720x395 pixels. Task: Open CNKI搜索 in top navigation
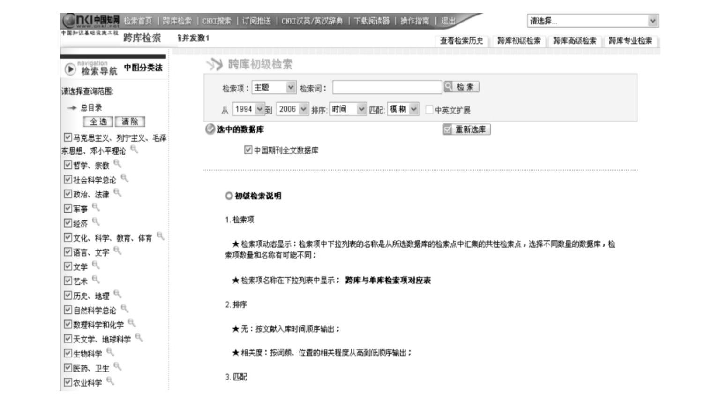[x=217, y=21]
